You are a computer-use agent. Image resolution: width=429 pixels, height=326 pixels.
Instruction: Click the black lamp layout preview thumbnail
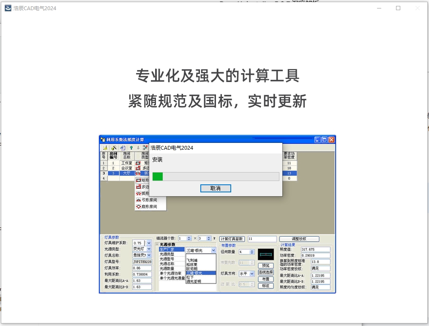click(266, 254)
